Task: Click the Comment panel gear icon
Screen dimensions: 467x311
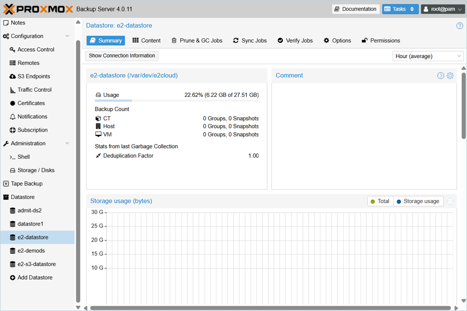Action: pos(450,76)
